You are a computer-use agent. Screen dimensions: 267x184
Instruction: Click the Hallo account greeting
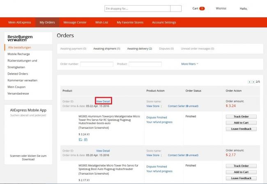click(244, 9)
